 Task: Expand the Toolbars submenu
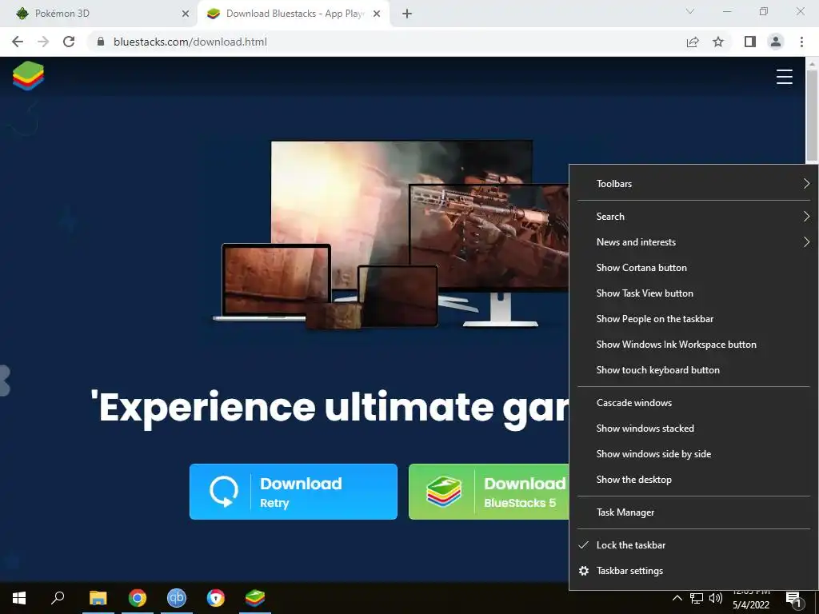click(x=693, y=184)
